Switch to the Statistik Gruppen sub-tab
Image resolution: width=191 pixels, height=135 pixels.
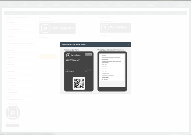[42, 13]
